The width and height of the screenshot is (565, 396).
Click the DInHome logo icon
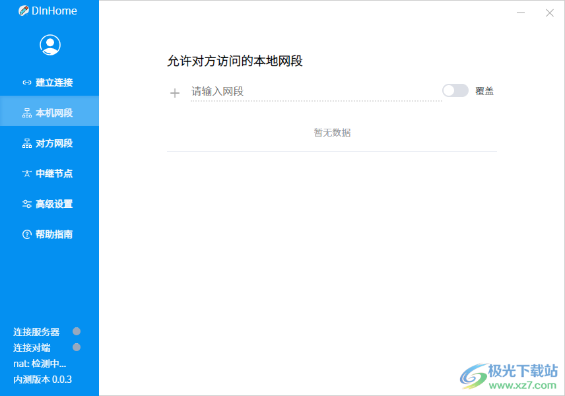(x=25, y=11)
